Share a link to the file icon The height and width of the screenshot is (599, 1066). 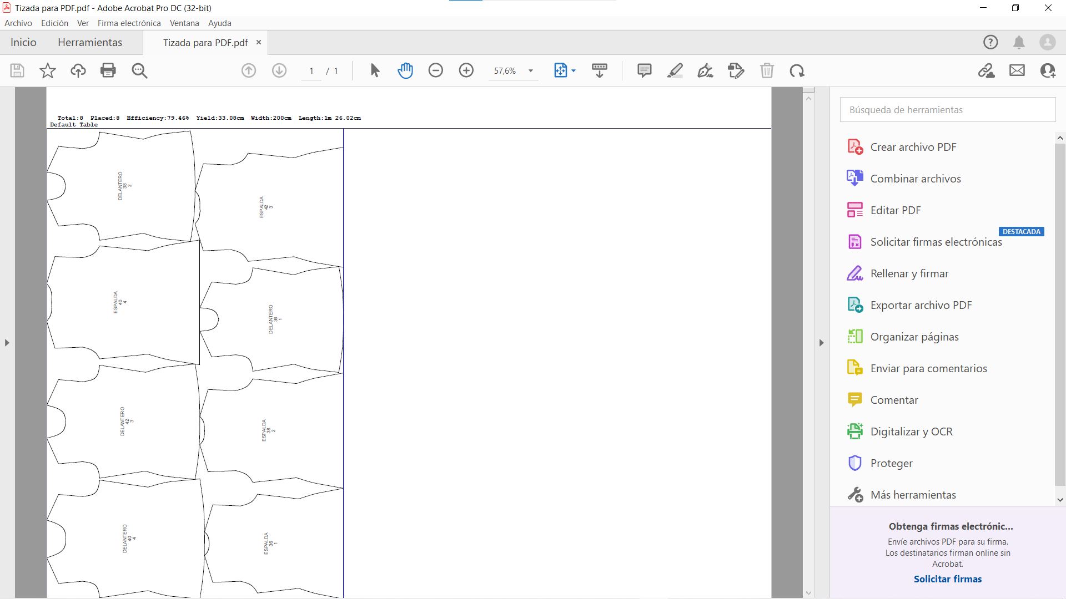tap(987, 70)
